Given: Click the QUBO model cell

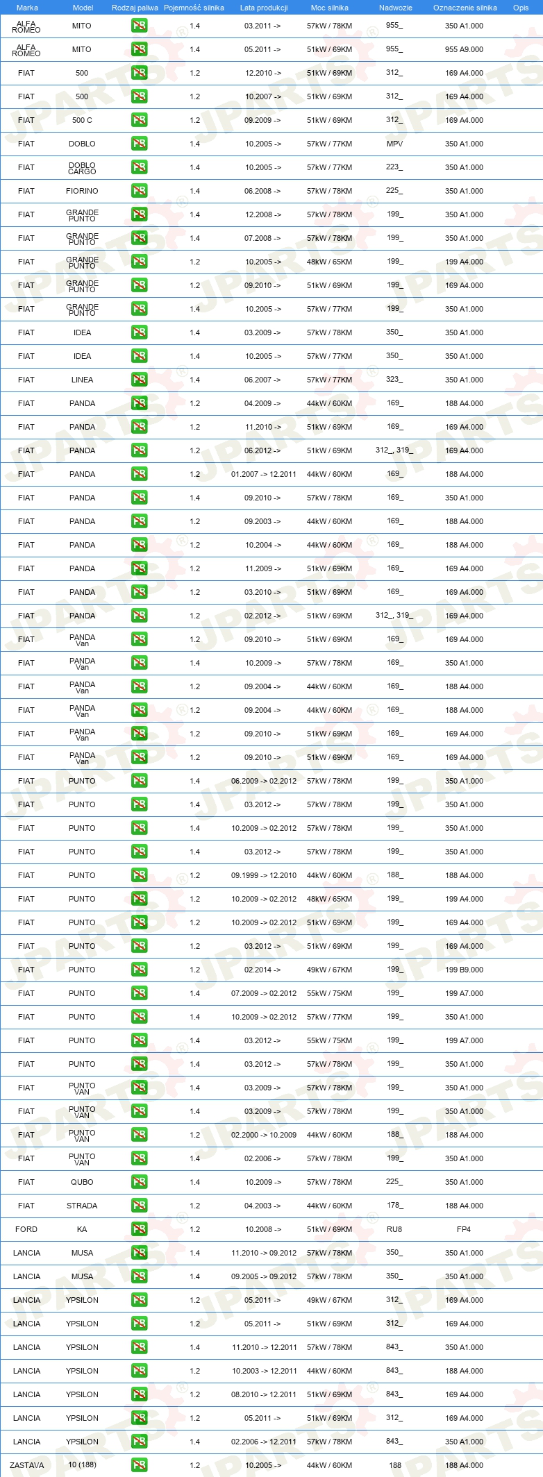Looking at the screenshot, I should tap(82, 1182).
